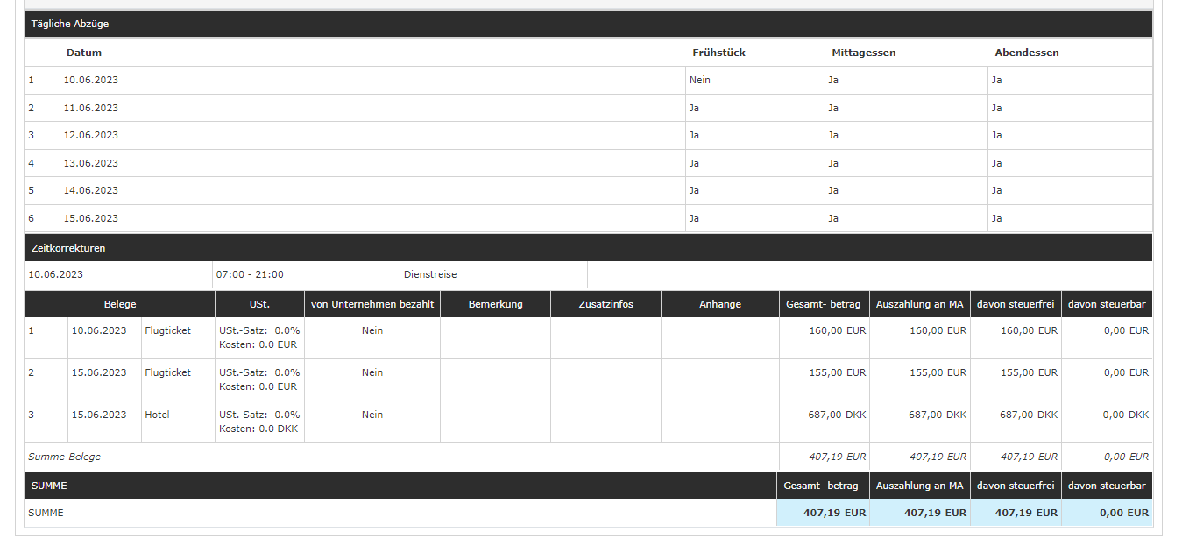Click the "Frühstück" column header
Image resolution: width=1182 pixels, height=546 pixels.
[x=718, y=53]
